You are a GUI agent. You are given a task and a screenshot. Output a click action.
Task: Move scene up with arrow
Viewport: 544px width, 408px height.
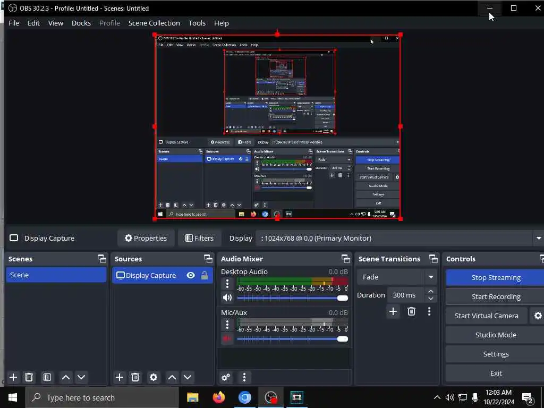[x=66, y=377]
